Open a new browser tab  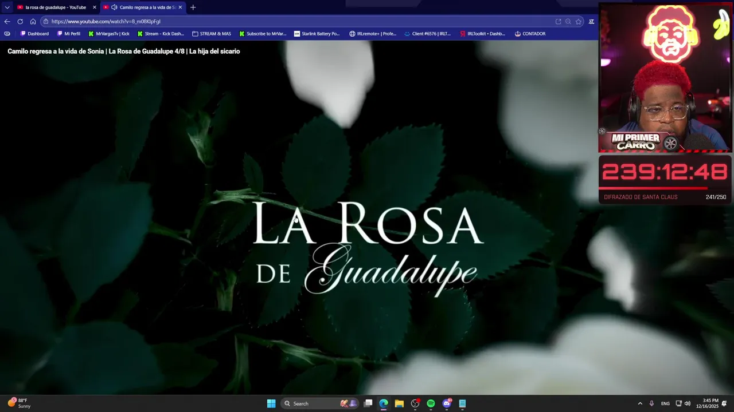point(193,7)
